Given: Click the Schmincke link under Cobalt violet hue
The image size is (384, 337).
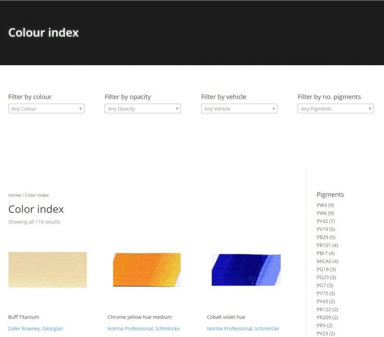Looking at the screenshot, I should click(266, 328).
